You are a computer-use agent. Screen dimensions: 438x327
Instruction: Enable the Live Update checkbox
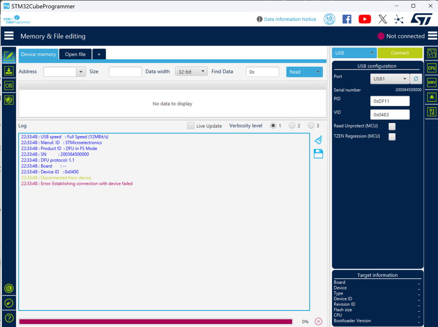coord(191,126)
